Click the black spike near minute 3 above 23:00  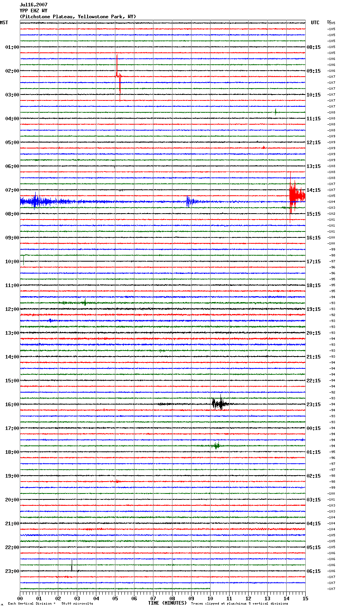72,566
